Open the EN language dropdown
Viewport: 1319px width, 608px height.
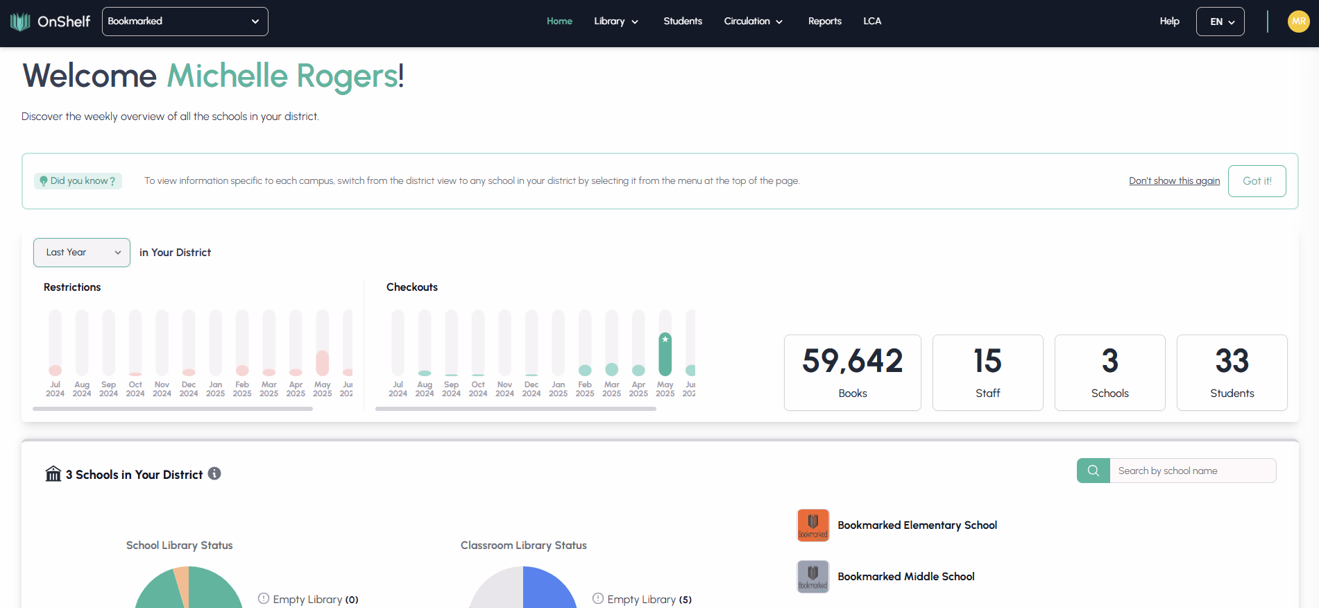coord(1220,22)
